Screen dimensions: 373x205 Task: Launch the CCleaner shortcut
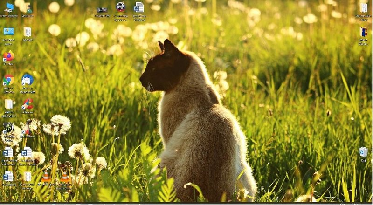28,104
